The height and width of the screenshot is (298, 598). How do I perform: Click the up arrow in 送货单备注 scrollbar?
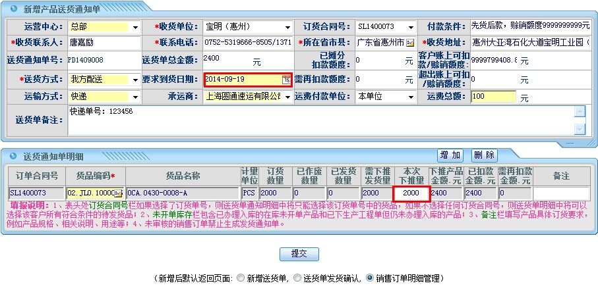coord(580,111)
